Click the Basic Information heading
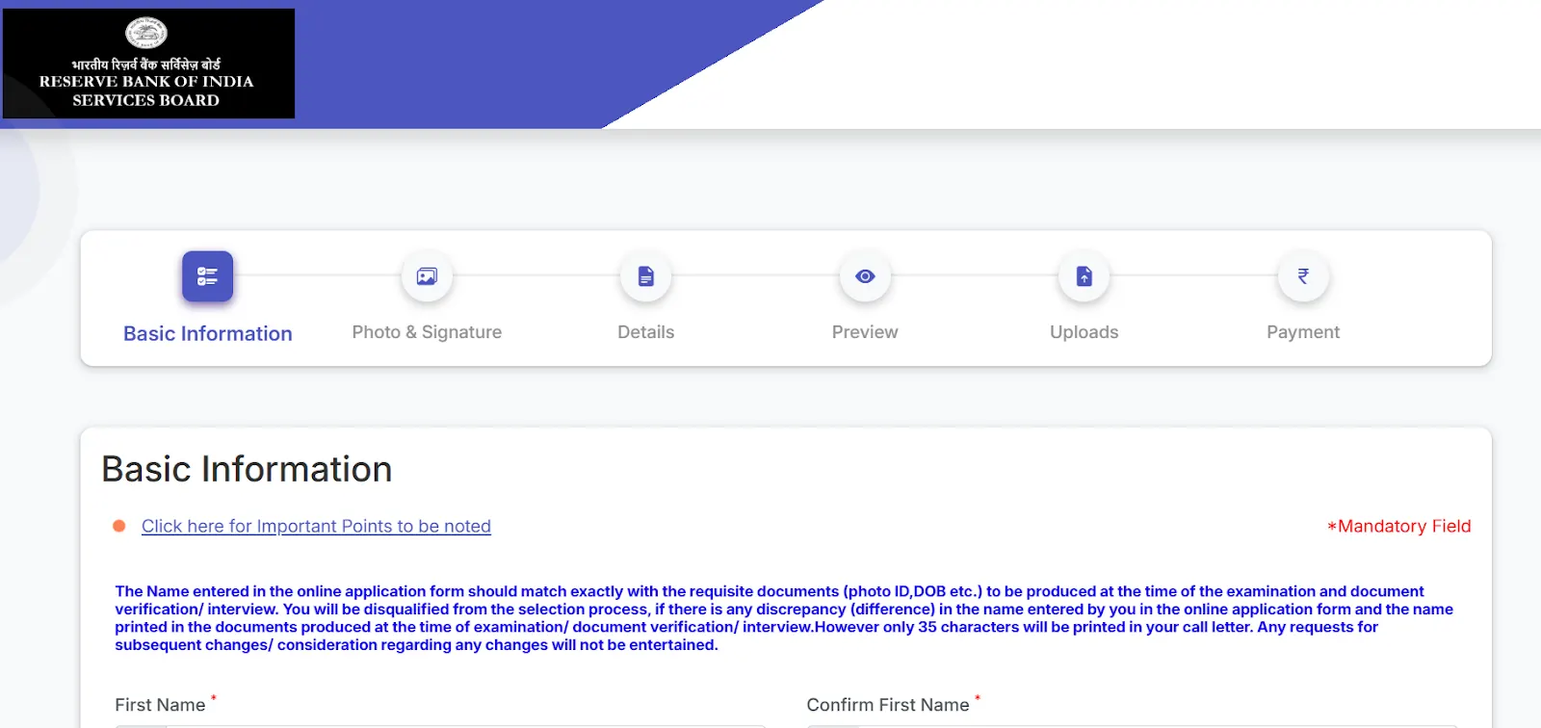This screenshot has width=1541, height=728. click(247, 469)
